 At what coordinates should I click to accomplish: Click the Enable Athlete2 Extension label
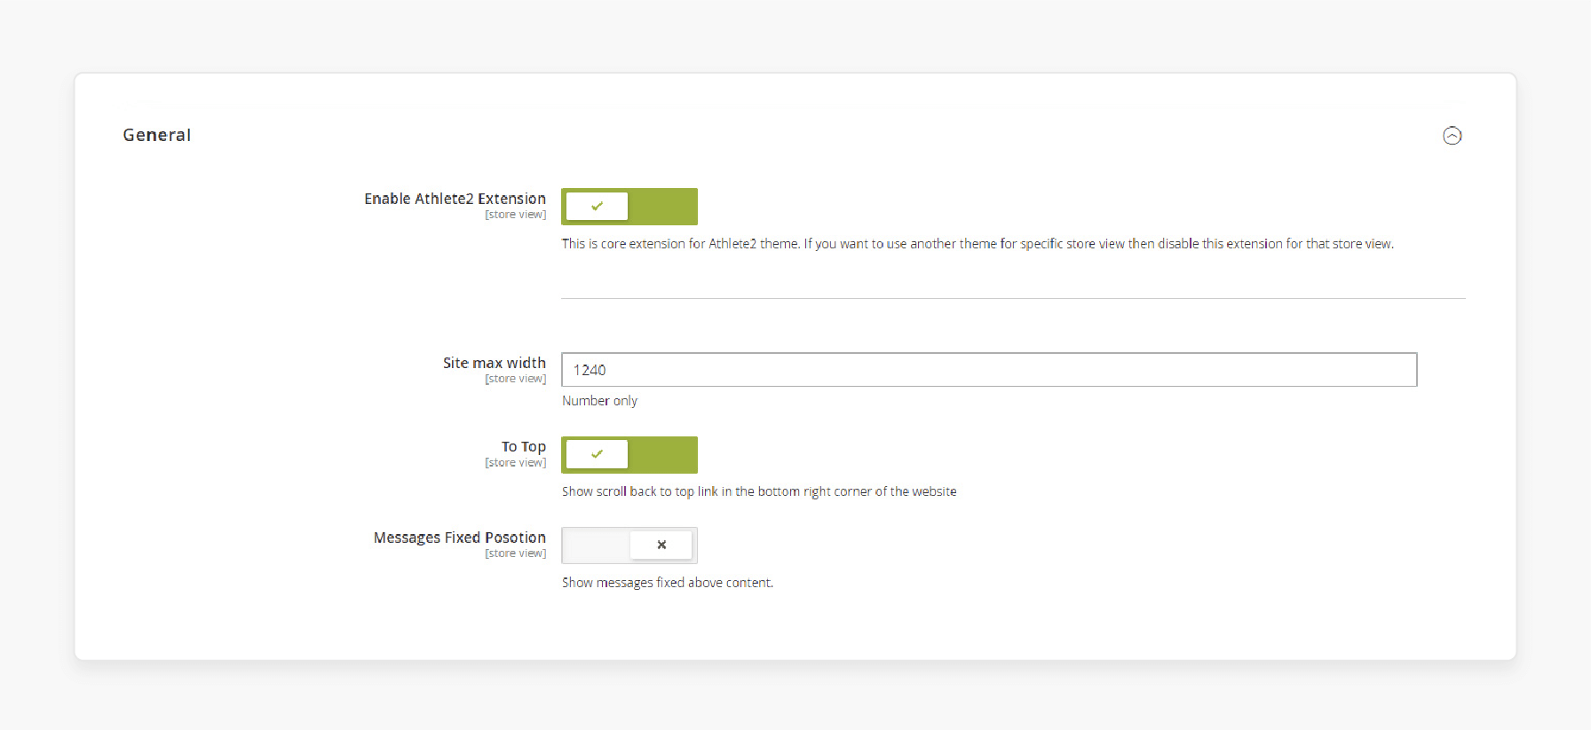pyautogui.click(x=455, y=199)
